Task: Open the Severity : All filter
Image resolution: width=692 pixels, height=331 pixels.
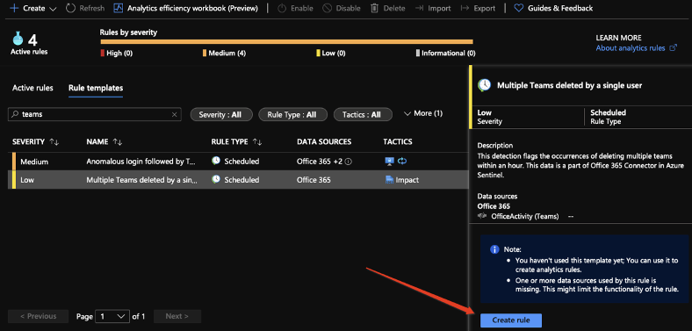Action: click(221, 114)
